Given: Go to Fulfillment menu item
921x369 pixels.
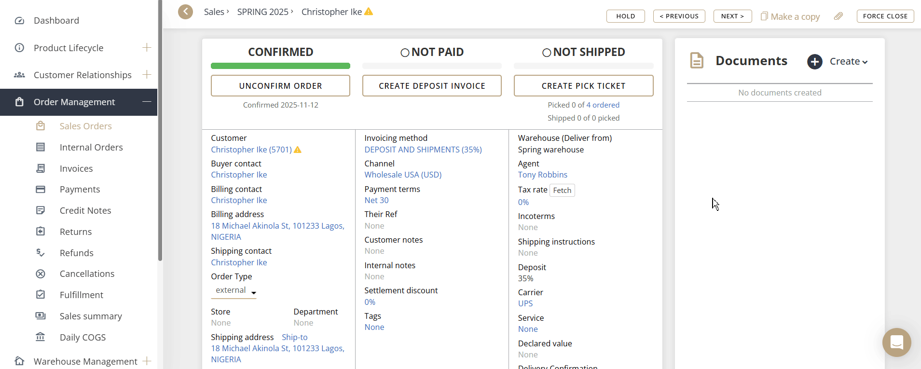Looking at the screenshot, I should click(x=82, y=295).
